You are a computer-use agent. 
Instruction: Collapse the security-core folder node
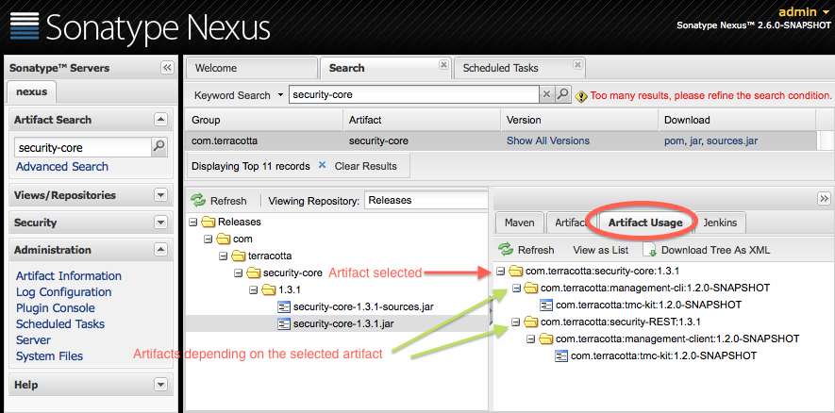pos(238,273)
